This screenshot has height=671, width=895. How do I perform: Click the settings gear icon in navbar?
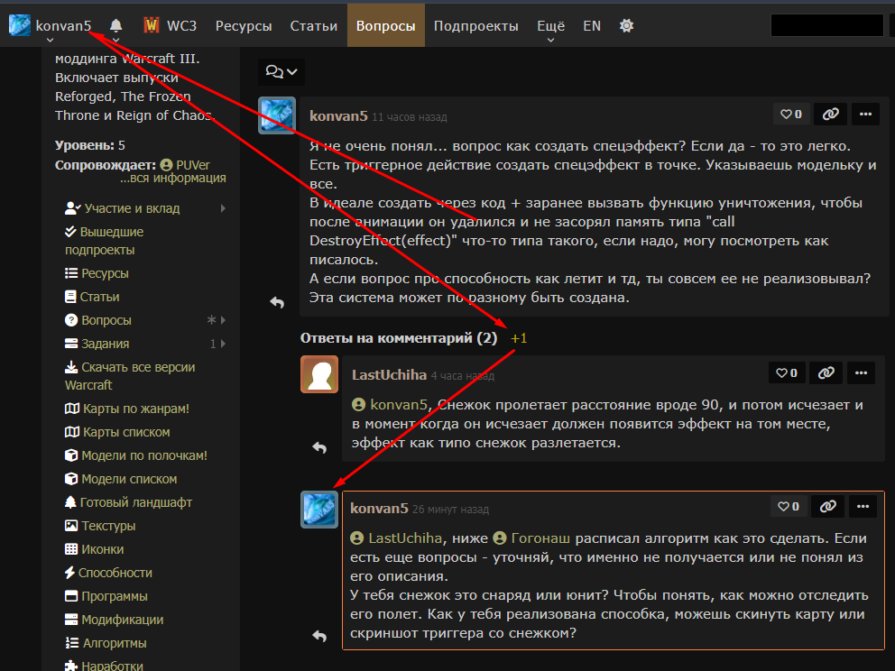(627, 25)
